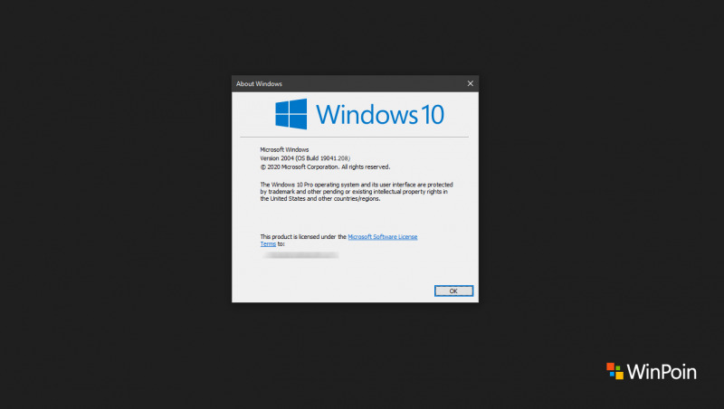This screenshot has height=409, width=724.
Task: Click the "Microsoft Windows" text line
Action: tap(284, 149)
